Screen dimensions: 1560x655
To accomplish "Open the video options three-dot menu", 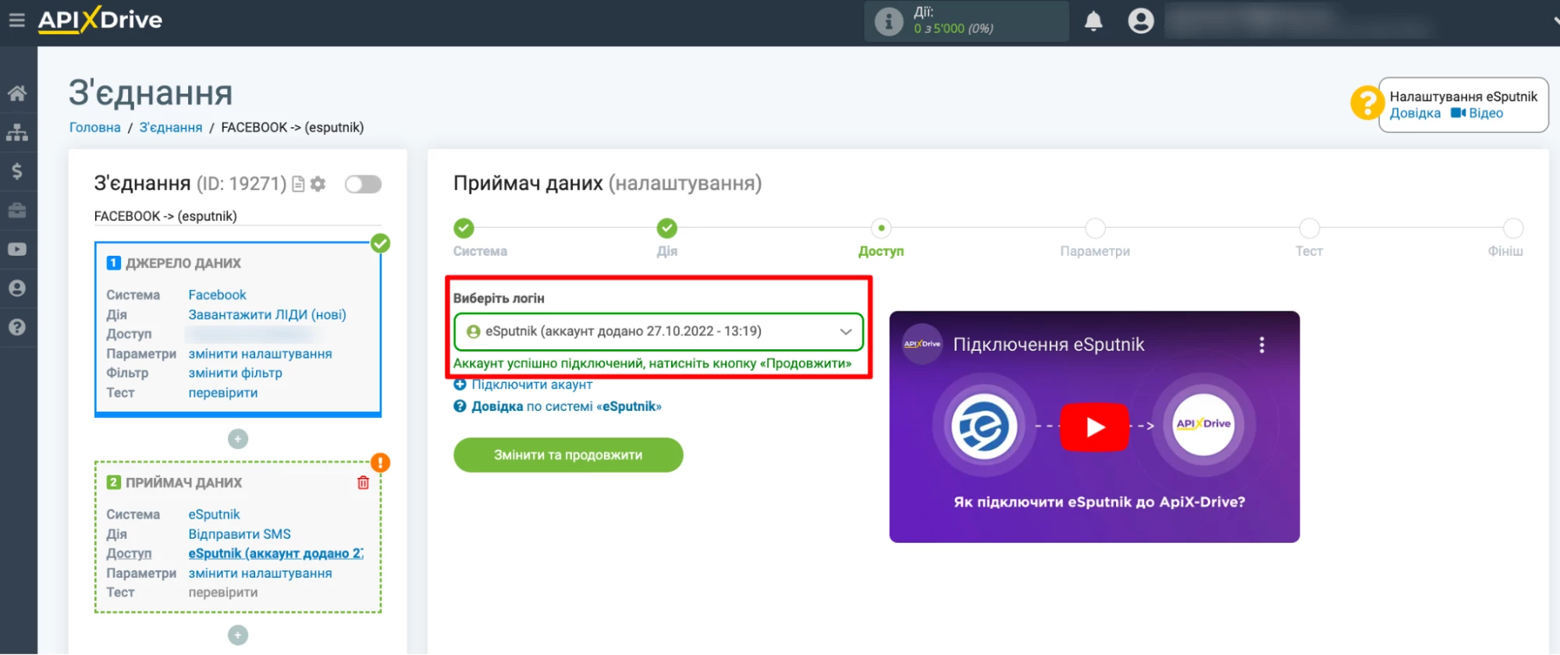I will tap(1261, 345).
